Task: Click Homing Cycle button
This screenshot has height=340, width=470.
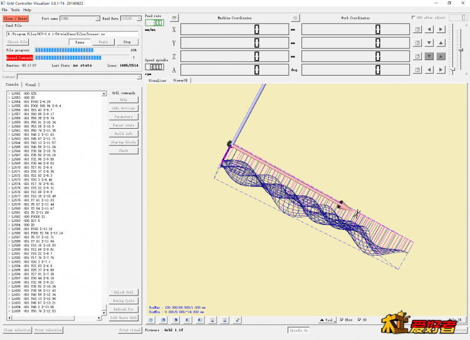Action: (123, 301)
